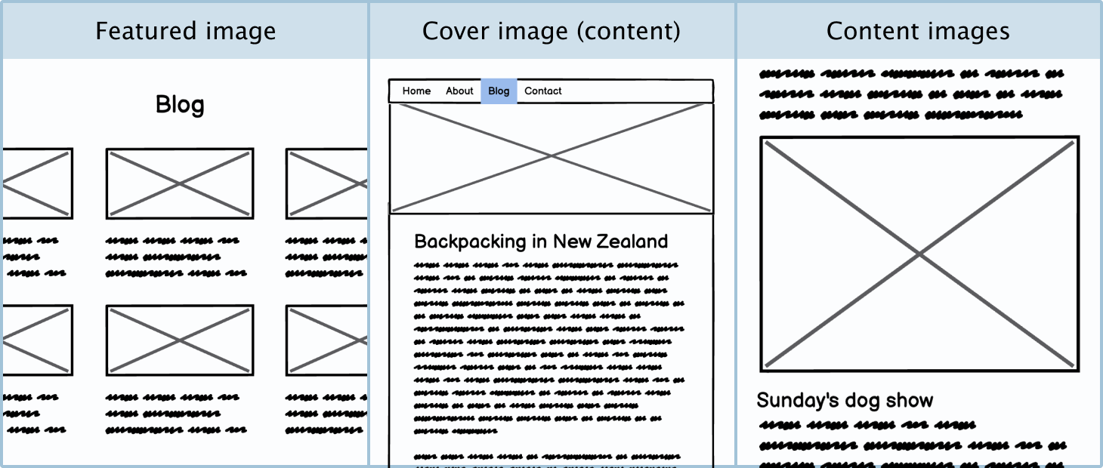Click the Home navigation item
Viewport: 1103px width, 468px height.
pos(416,91)
